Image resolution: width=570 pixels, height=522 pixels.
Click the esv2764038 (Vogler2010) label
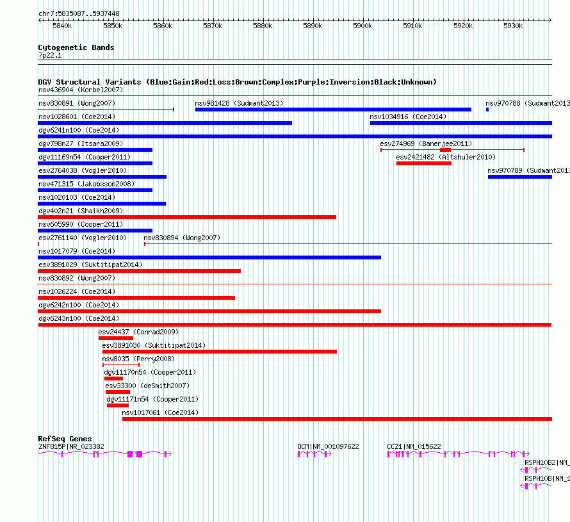point(83,170)
